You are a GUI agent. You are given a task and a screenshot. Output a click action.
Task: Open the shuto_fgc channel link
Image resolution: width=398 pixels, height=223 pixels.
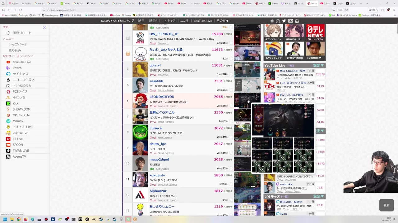click(x=158, y=144)
